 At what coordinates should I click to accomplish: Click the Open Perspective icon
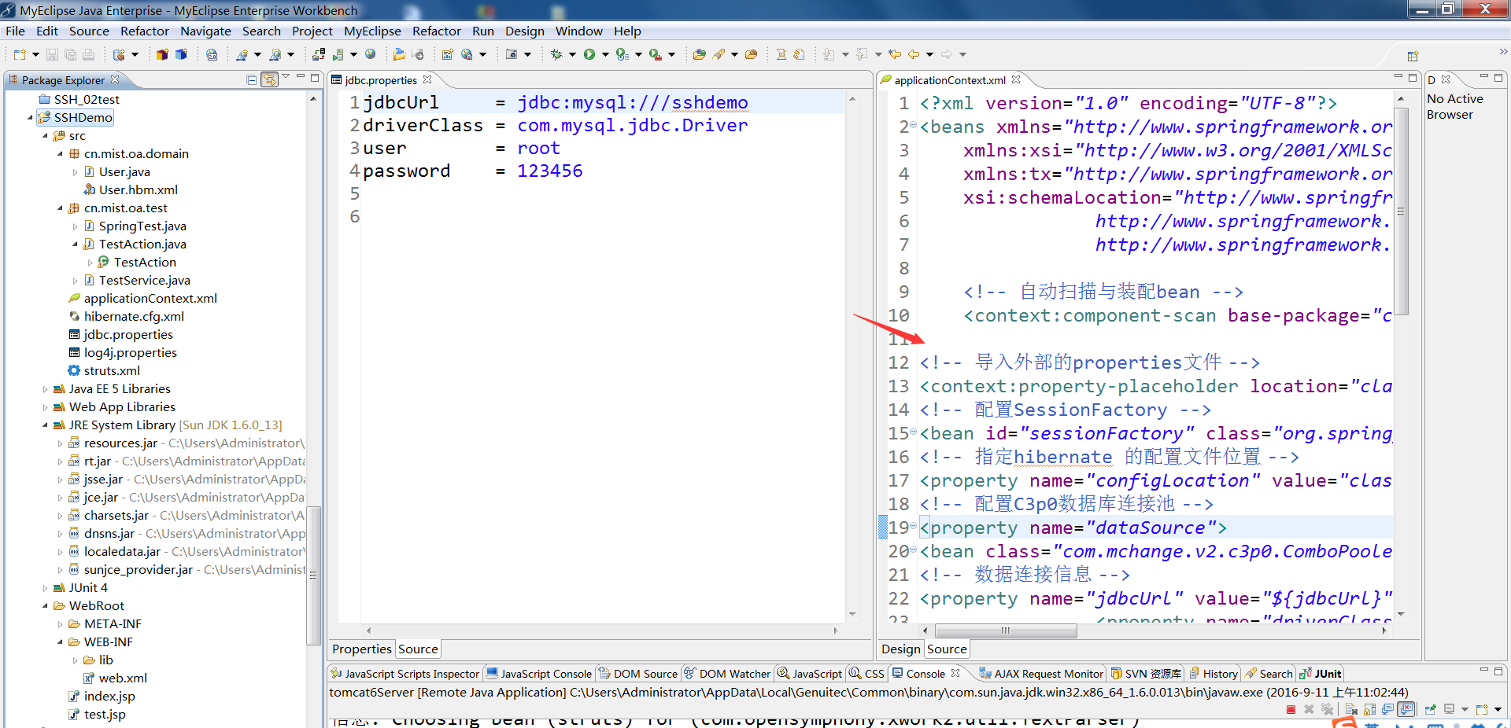(x=1413, y=56)
